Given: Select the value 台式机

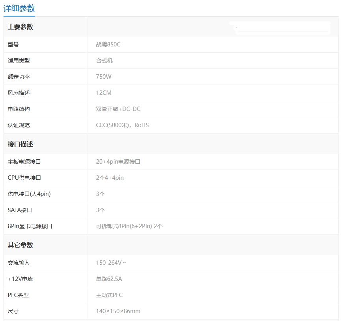Looking at the screenshot, I should coord(104,61).
